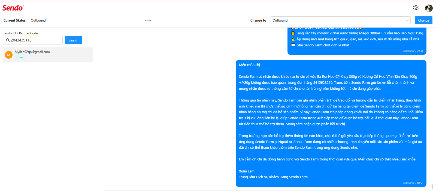Expand the Change to status dropdown
The width and height of the screenshot is (436, 191).
(341, 20)
